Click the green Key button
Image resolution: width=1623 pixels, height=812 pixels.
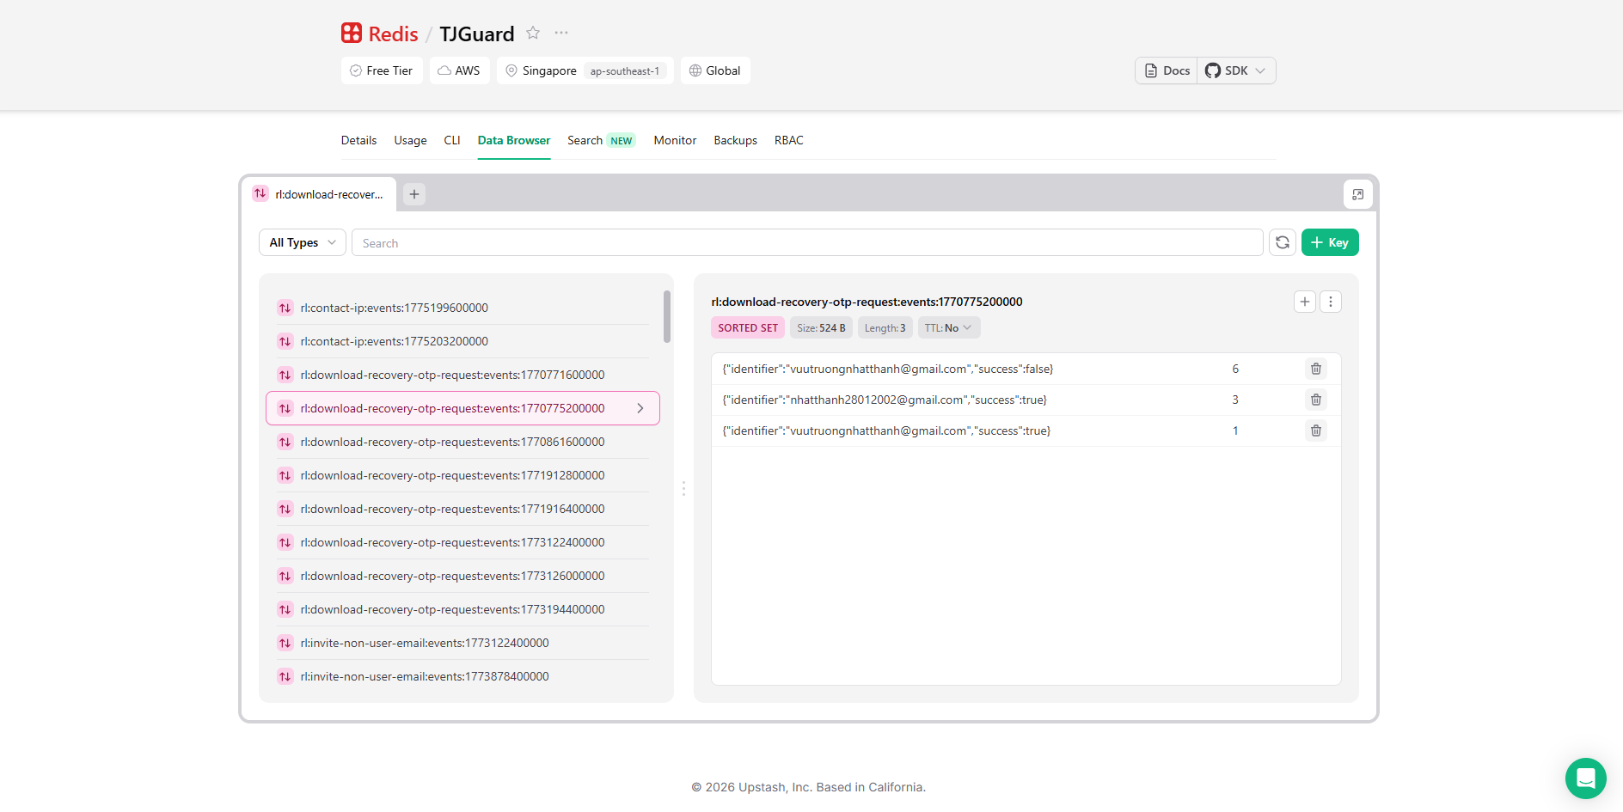pyautogui.click(x=1329, y=242)
